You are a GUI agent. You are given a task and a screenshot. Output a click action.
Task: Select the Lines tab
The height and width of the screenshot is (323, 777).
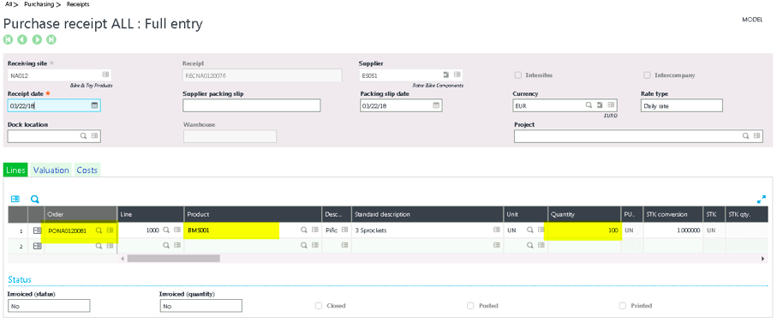coord(15,170)
